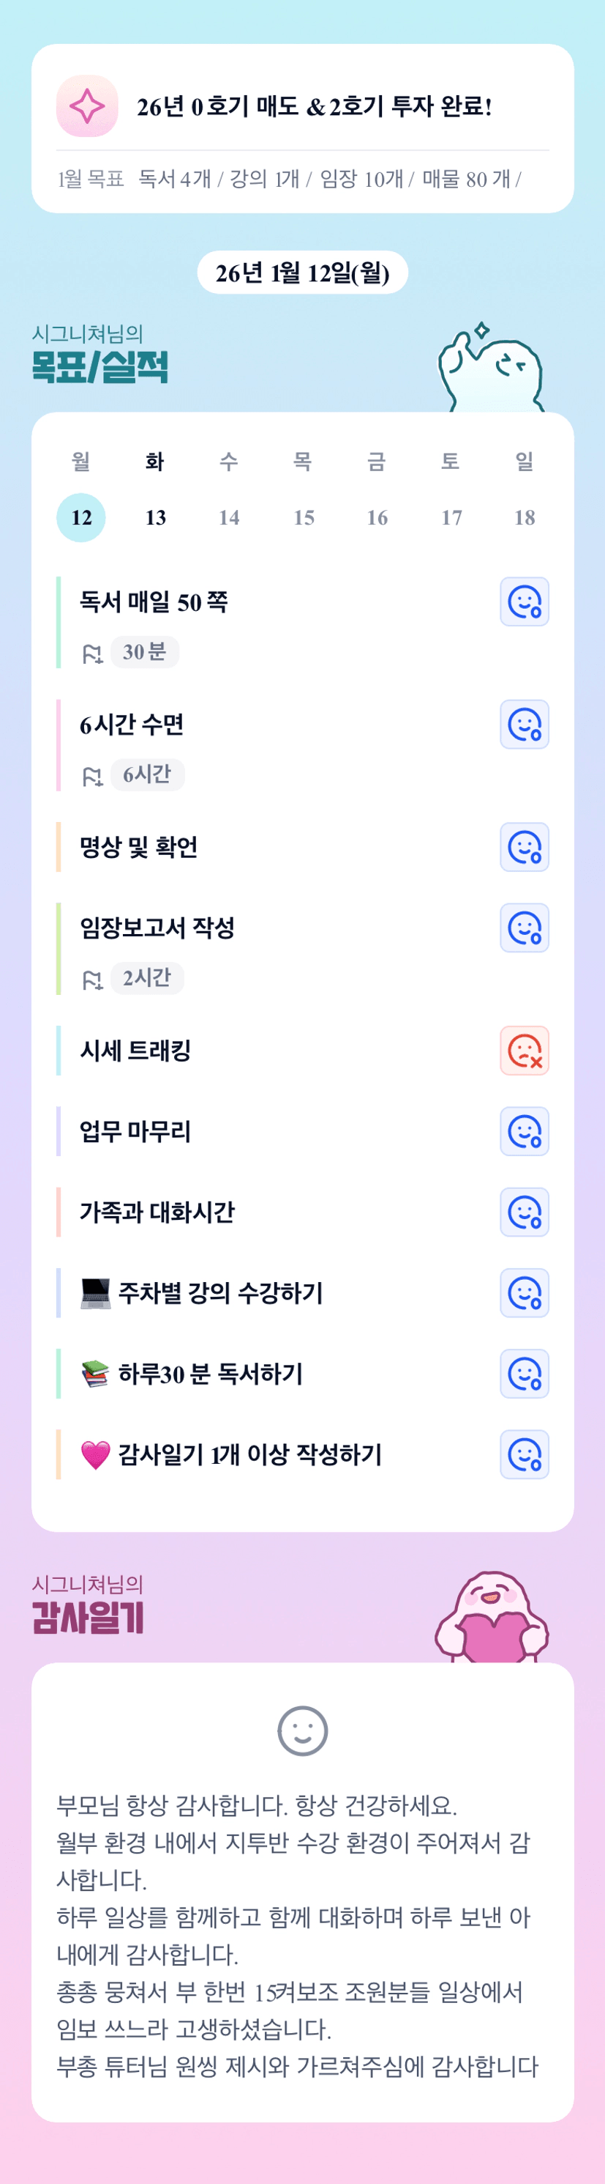Click the pink sparkle star icon

click(87, 106)
